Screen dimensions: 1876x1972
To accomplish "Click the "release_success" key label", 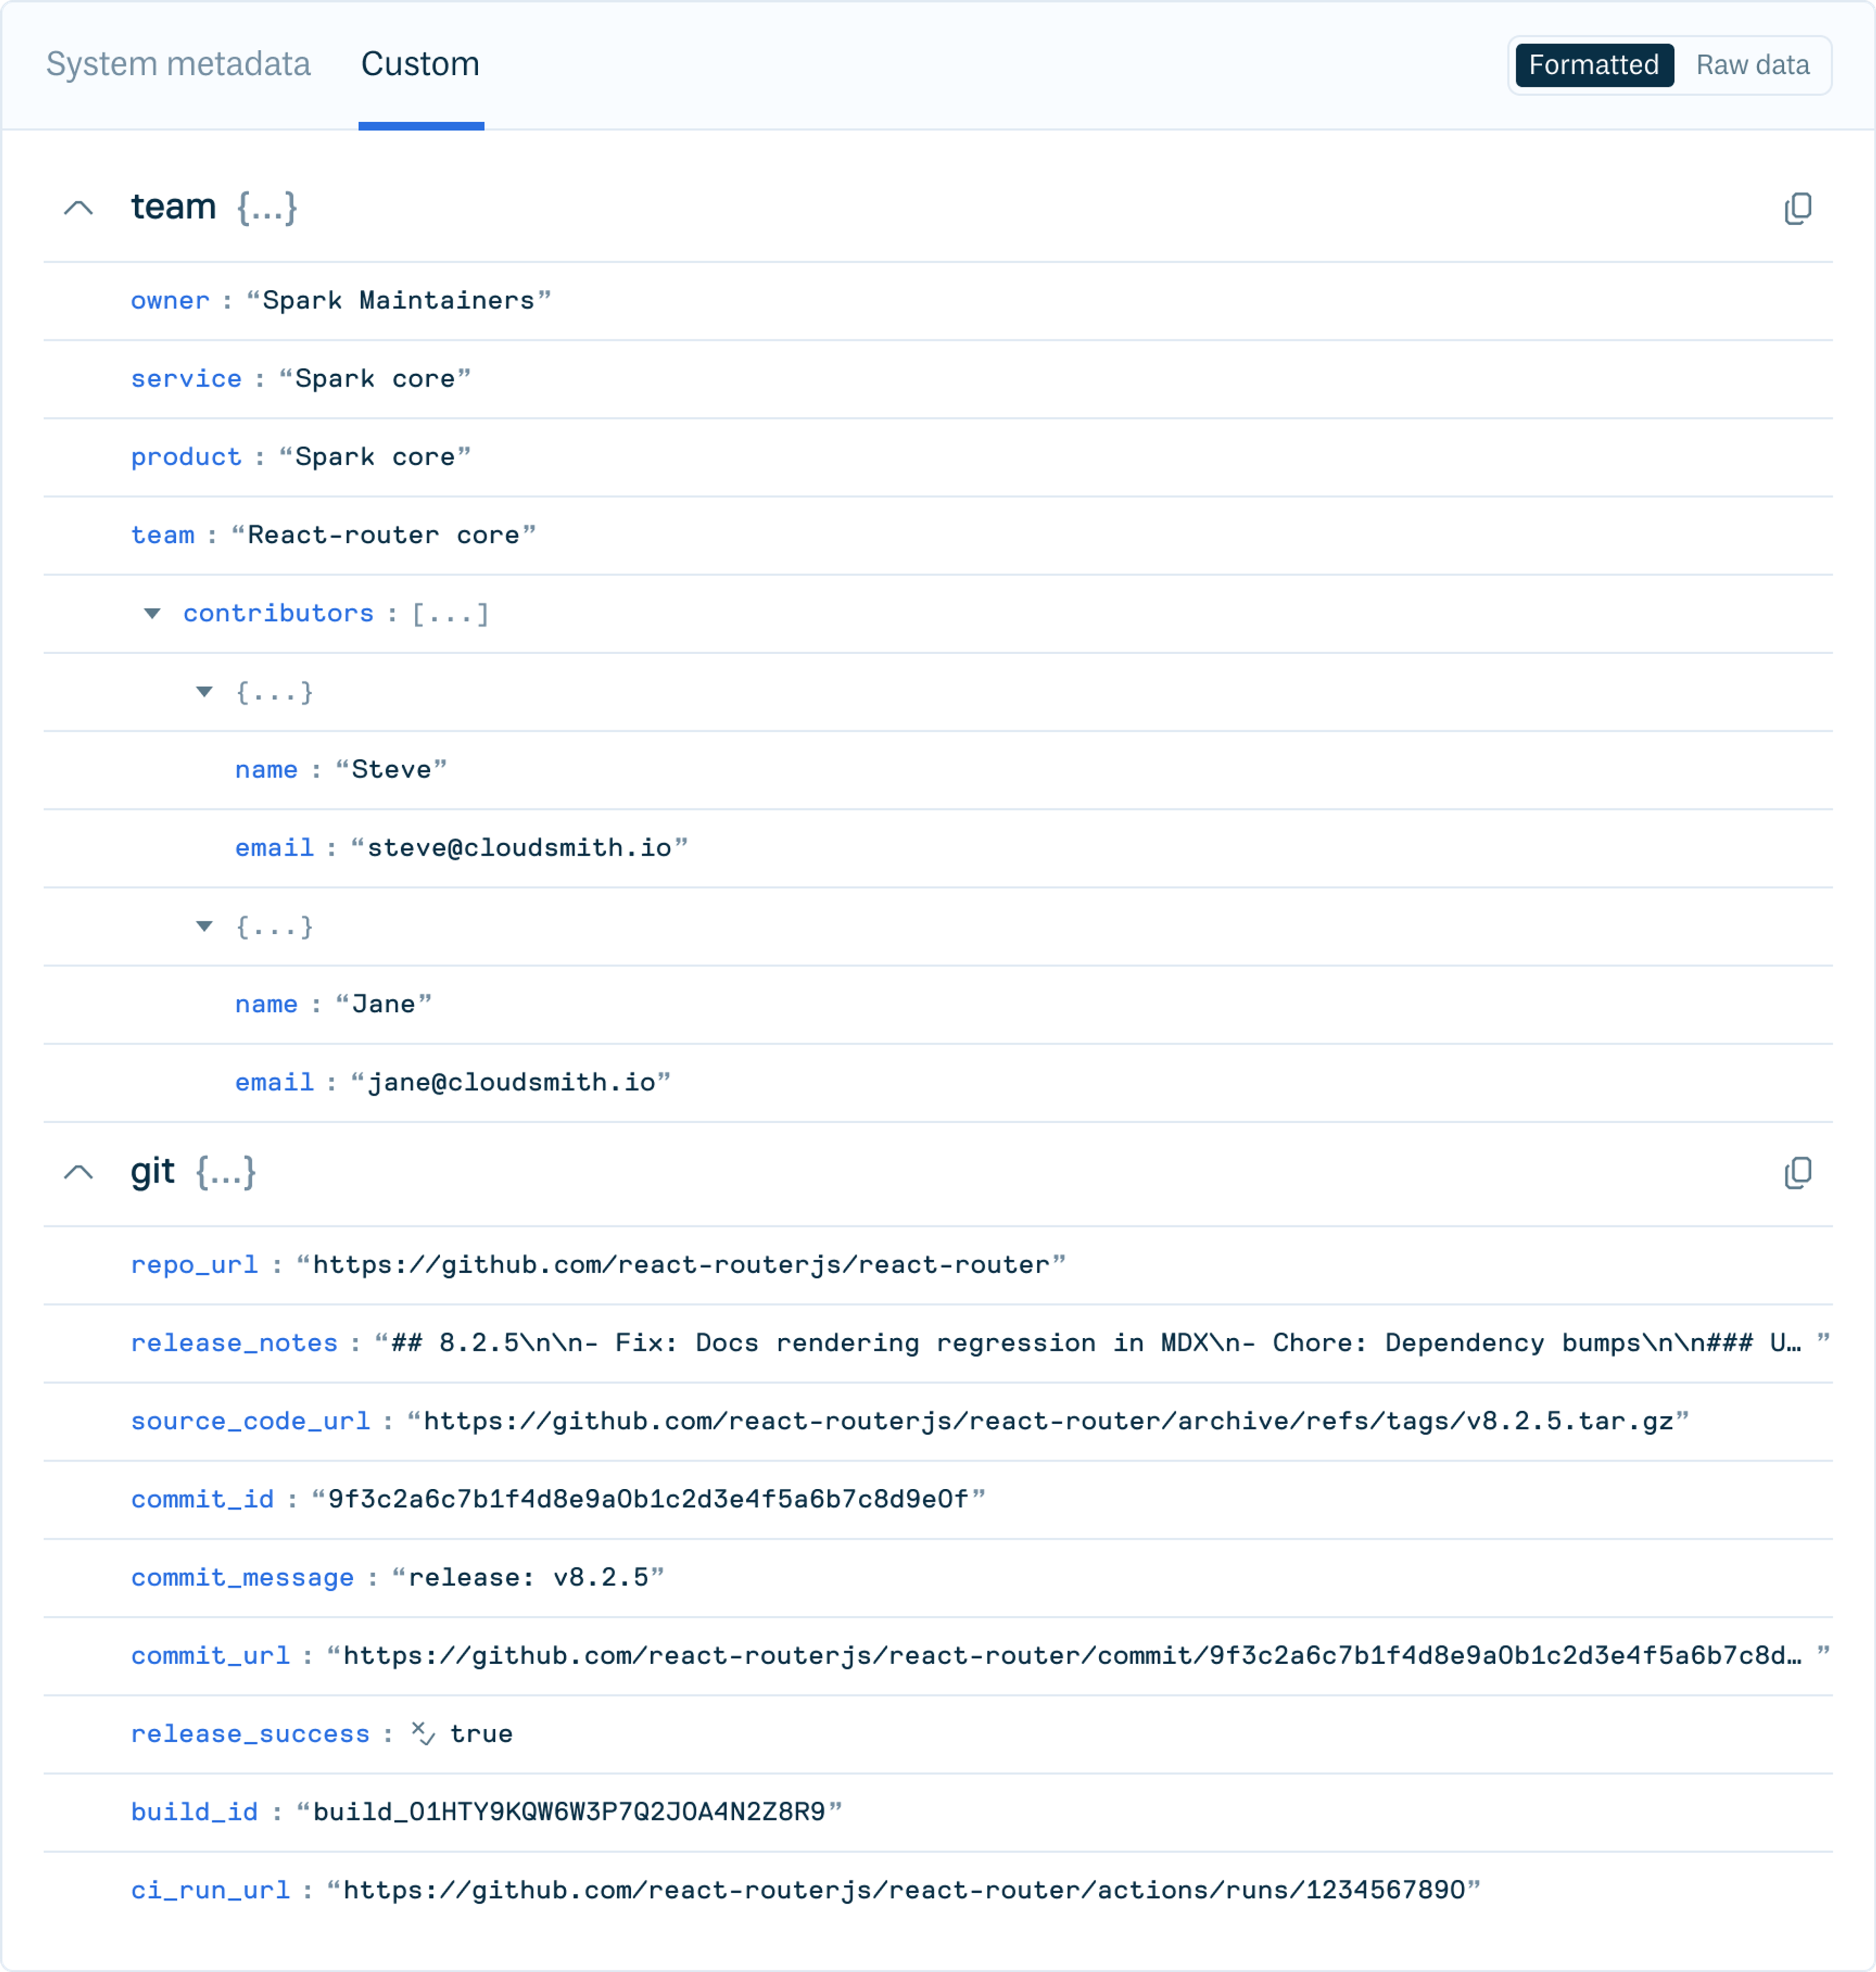I will [250, 1733].
